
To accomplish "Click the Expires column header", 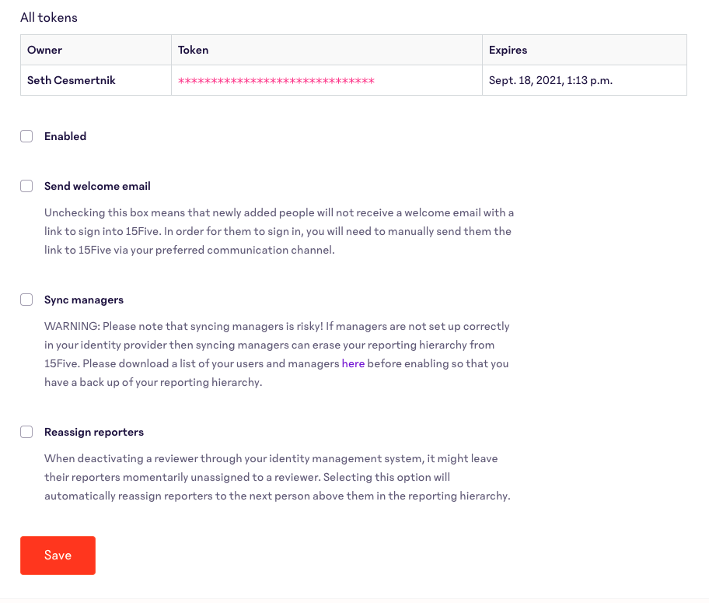I will [x=508, y=50].
